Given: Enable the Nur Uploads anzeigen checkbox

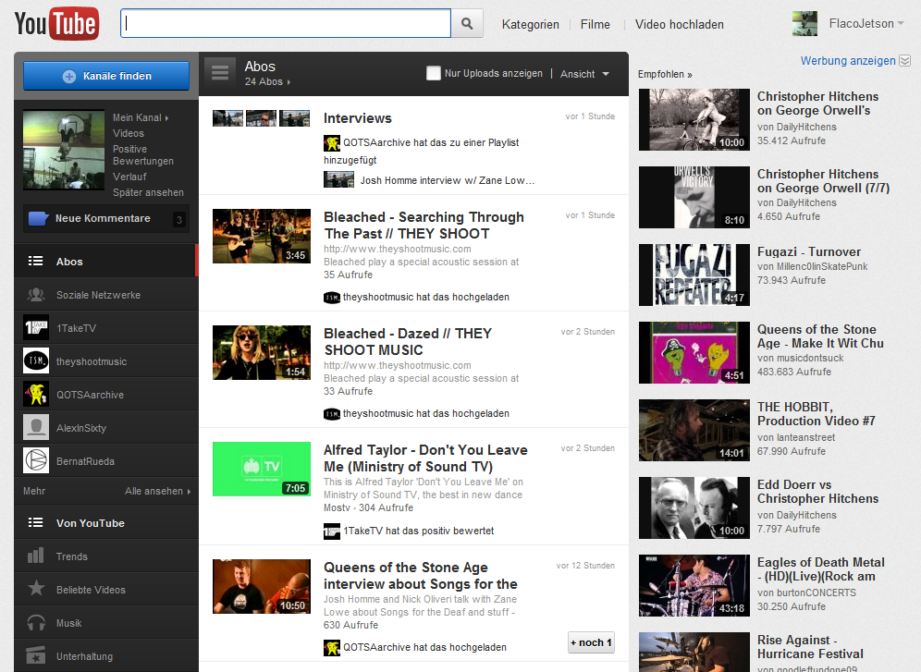Looking at the screenshot, I should click(433, 74).
